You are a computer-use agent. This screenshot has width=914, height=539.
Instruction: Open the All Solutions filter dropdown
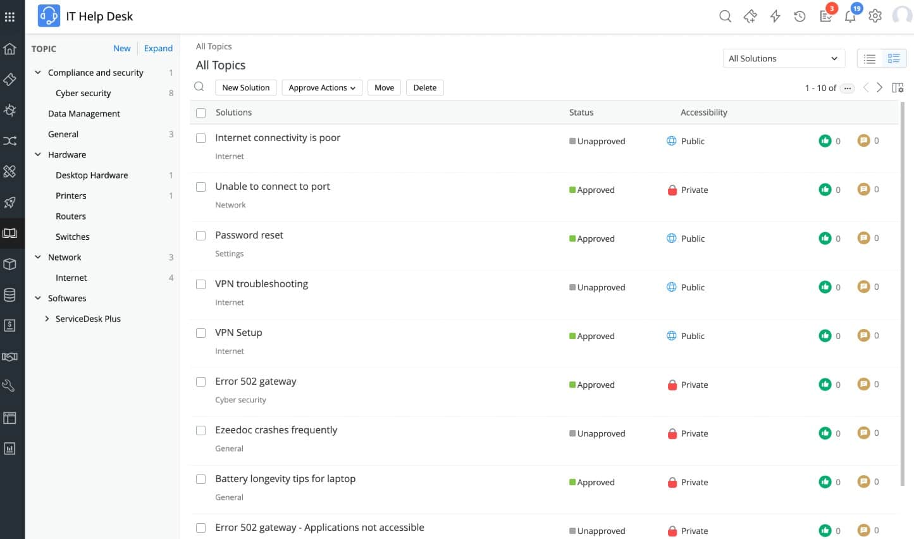pos(783,58)
